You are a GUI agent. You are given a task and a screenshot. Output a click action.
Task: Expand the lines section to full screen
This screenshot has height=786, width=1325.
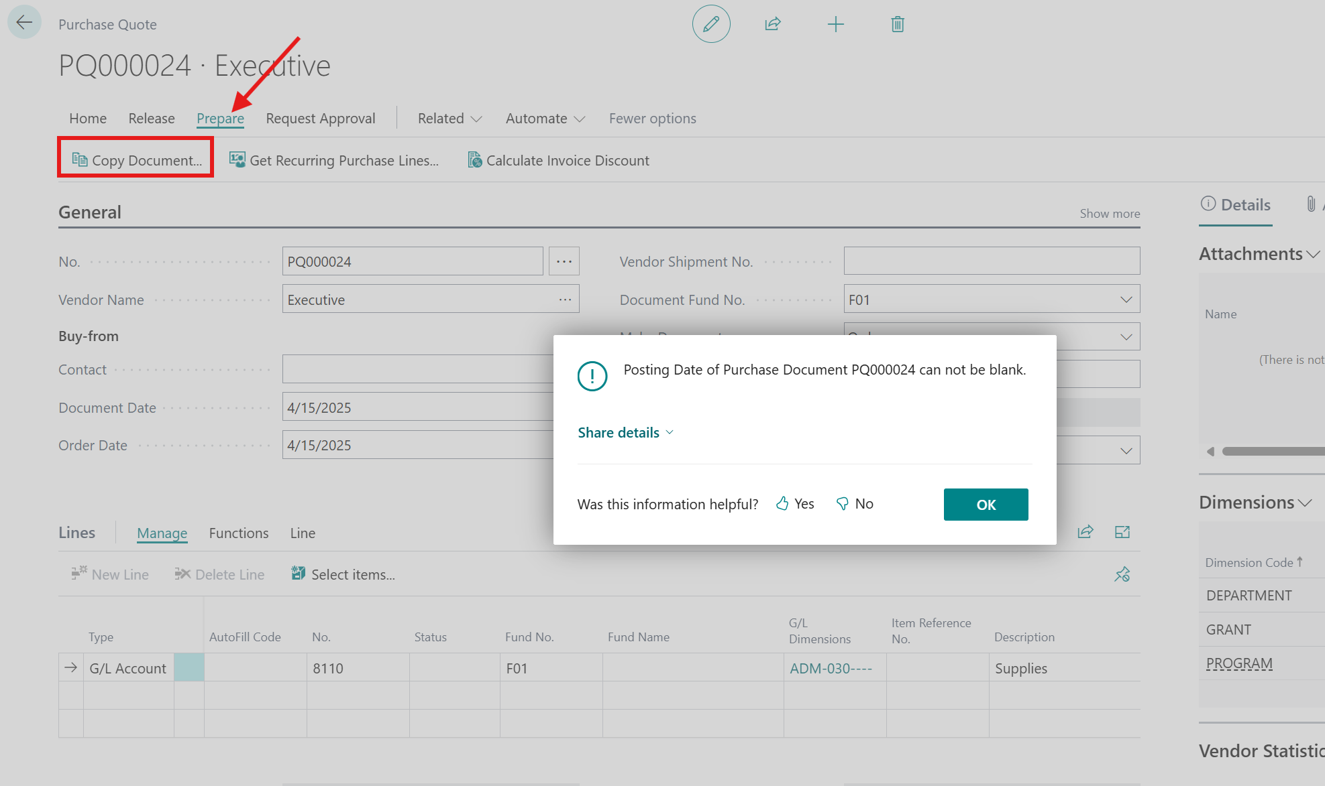(1122, 532)
